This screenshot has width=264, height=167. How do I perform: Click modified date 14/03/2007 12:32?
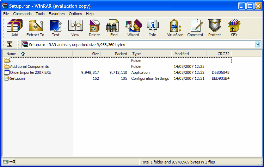189,72
